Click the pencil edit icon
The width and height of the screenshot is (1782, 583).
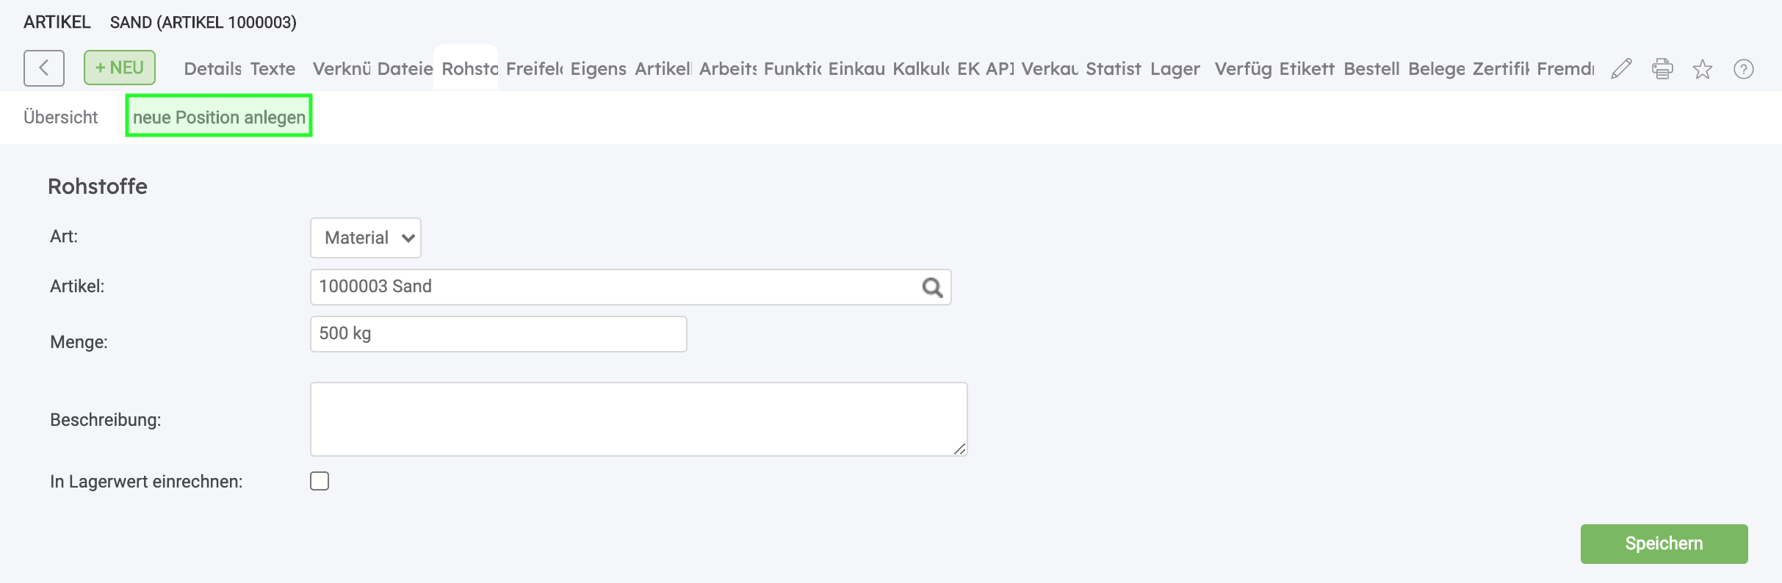click(x=1621, y=69)
